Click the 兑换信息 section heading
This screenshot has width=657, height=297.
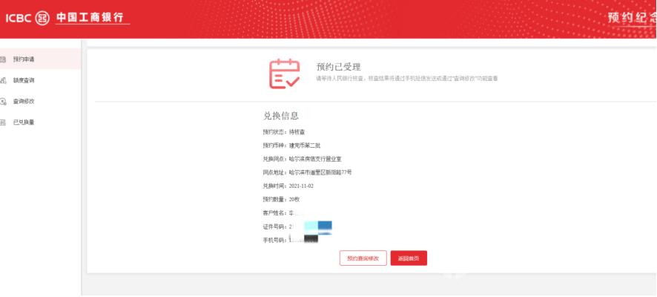point(281,116)
